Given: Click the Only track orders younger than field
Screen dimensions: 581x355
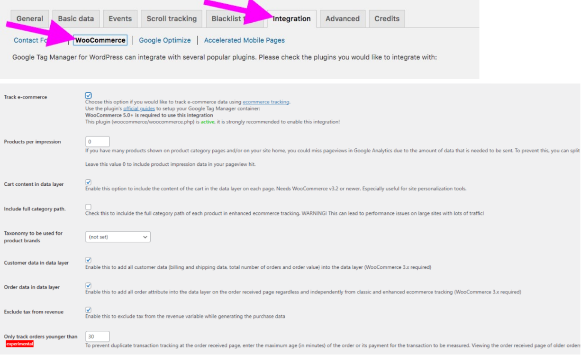Looking at the screenshot, I should click(x=98, y=337).
